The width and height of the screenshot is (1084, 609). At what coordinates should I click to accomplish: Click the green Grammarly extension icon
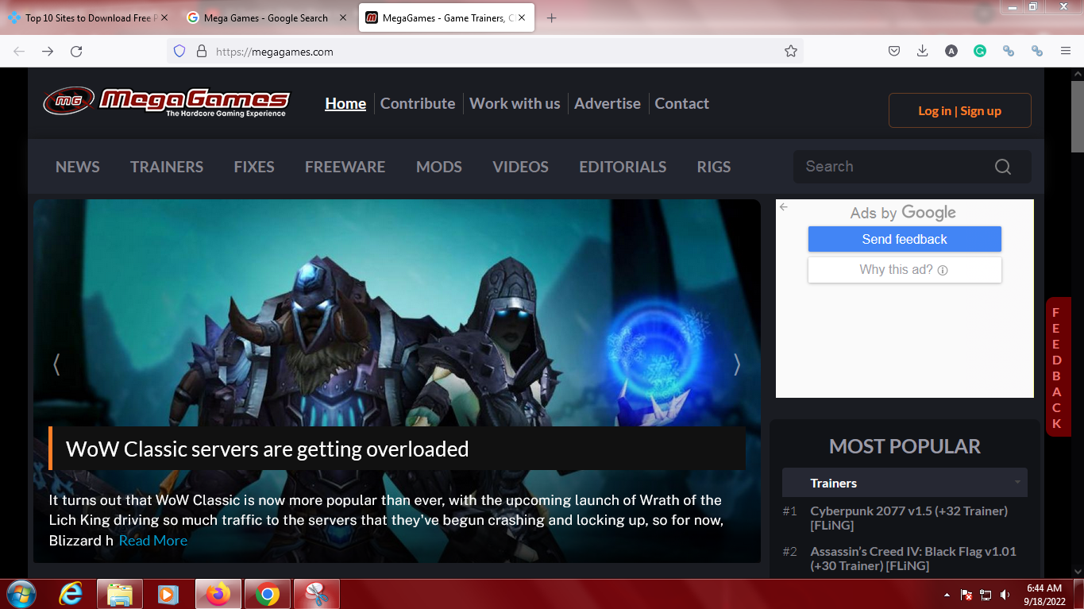coord(980,51)
